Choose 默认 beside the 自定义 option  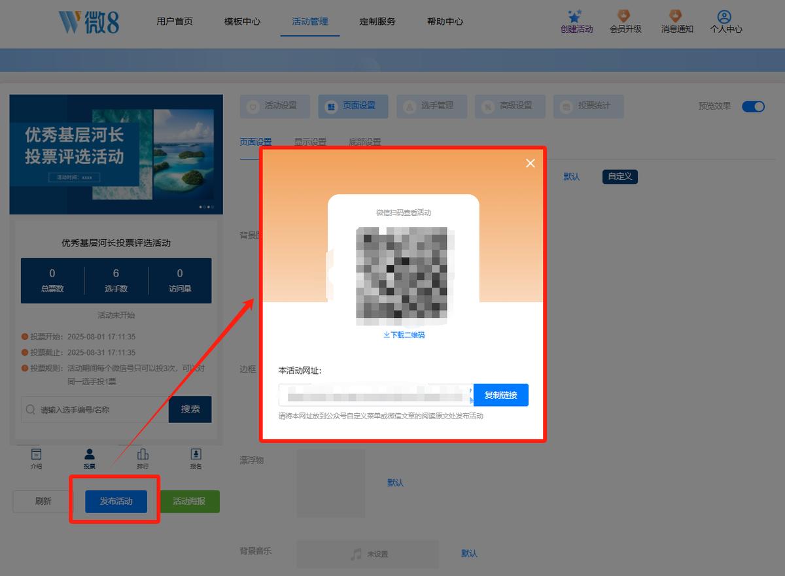point(572,177)
